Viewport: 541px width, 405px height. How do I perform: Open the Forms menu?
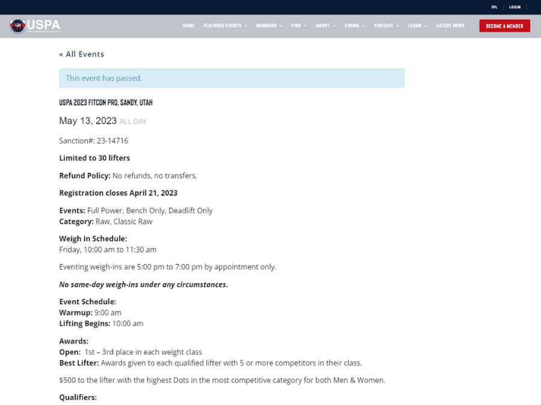pyautogui.click(x=352, y=26)
